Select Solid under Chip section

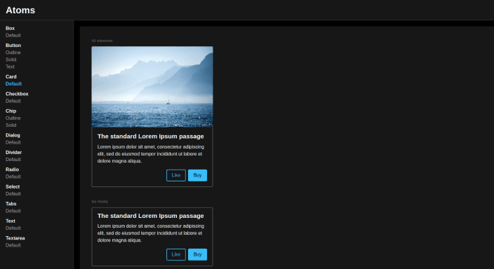[11, 125]
